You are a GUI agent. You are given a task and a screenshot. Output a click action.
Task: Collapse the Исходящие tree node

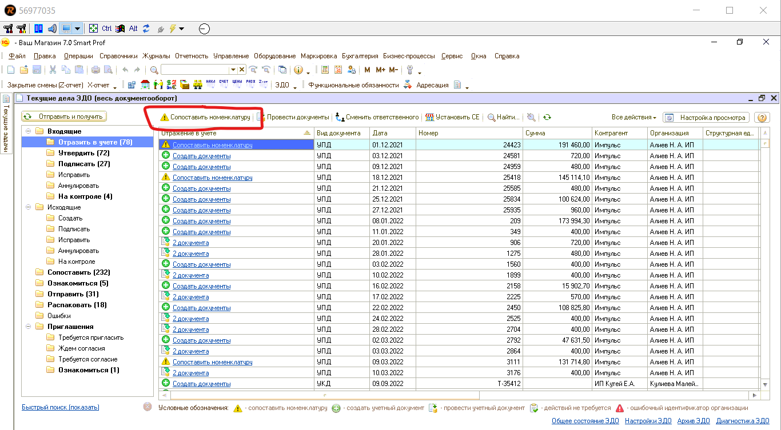[x=27, y=207]
